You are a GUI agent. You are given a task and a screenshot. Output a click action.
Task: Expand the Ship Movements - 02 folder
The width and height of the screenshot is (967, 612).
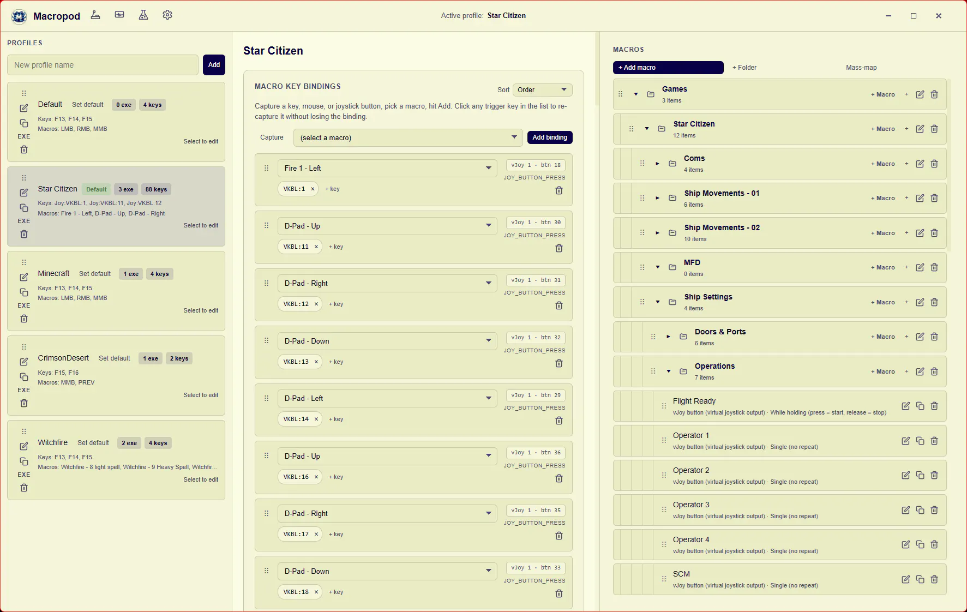point(658,233)
